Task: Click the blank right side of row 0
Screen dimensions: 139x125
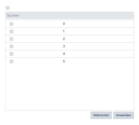Action: coord(99,24)
